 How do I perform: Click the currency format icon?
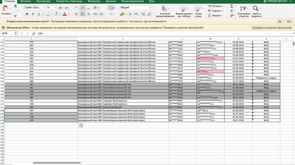point(122,14)
